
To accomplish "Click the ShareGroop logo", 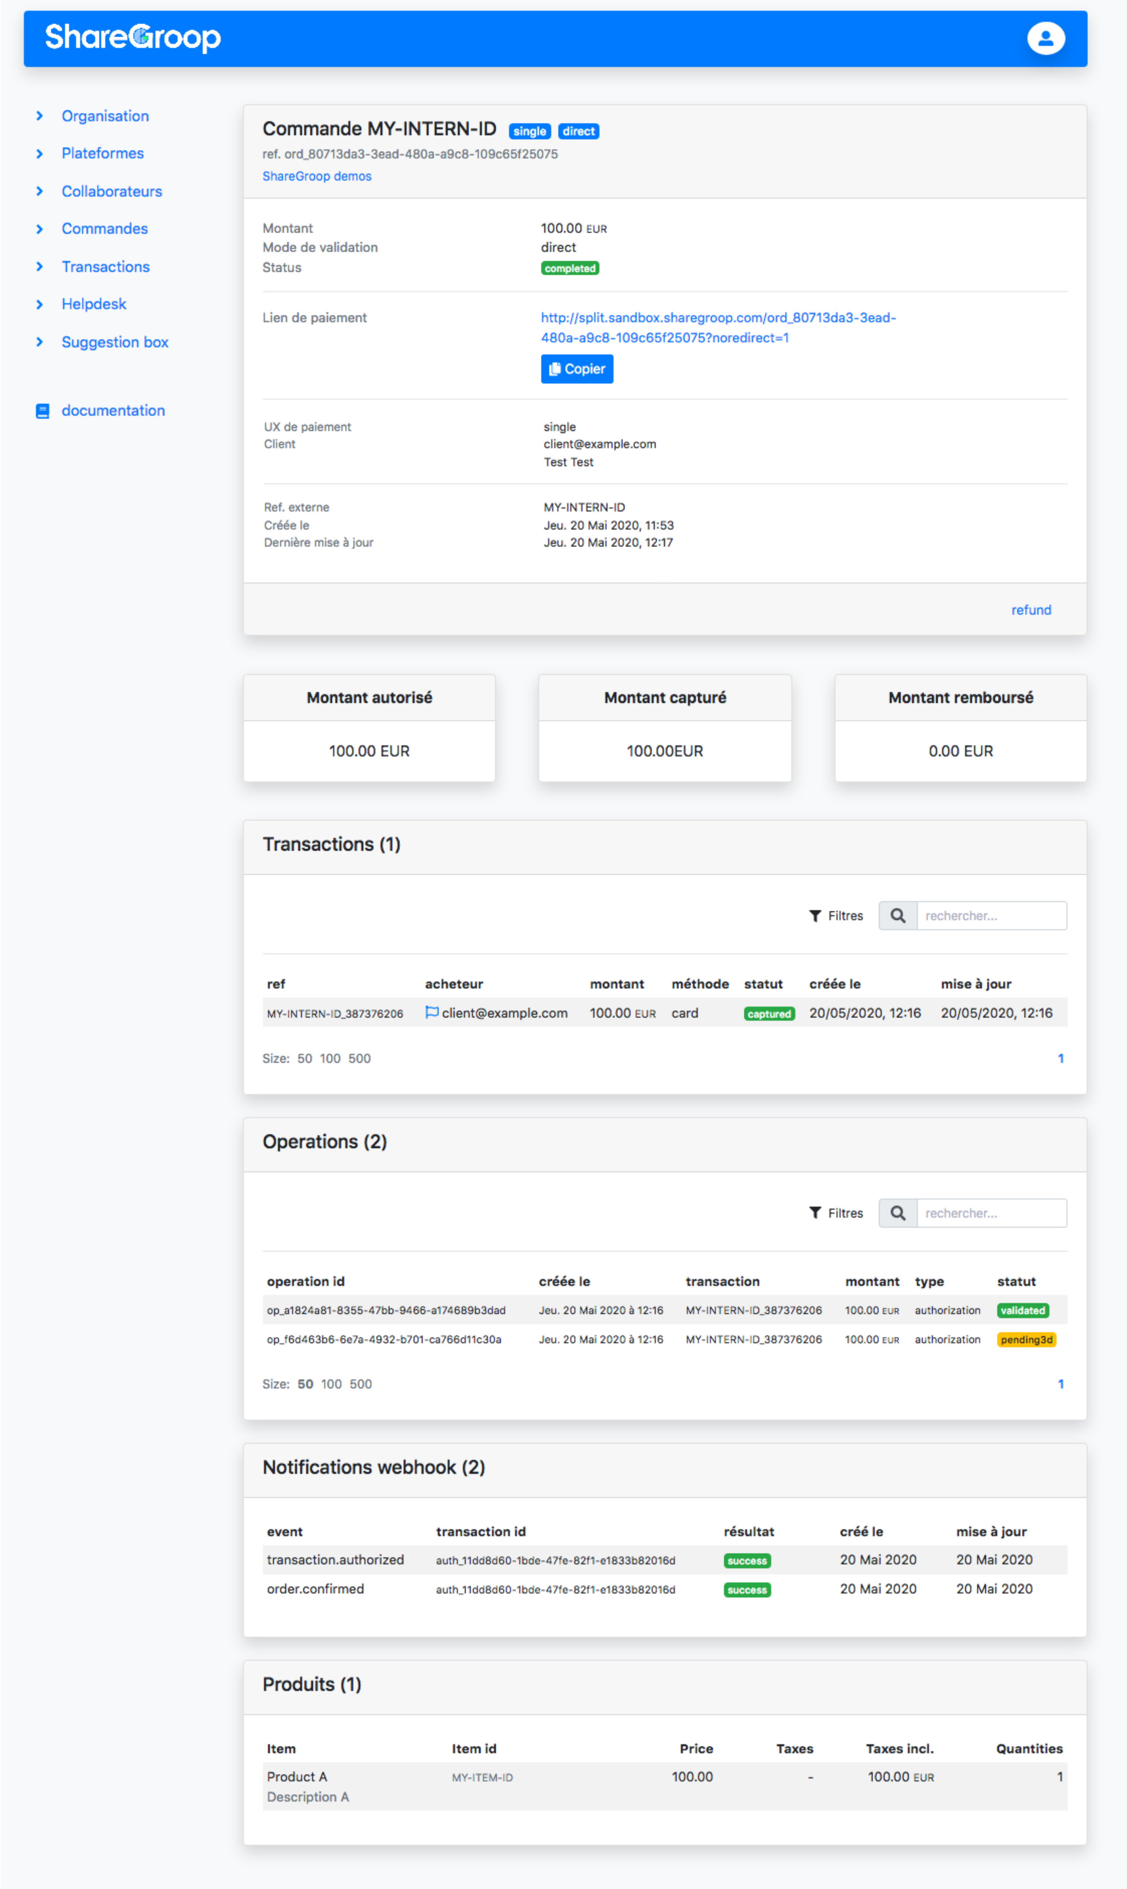I will [x=133, y=37].
